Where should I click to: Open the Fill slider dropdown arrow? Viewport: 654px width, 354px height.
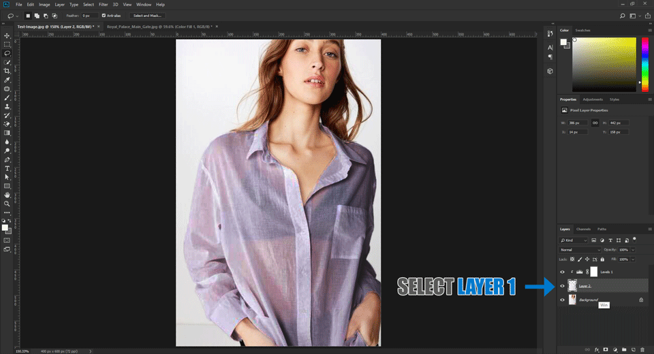click(x=633, y=259)
